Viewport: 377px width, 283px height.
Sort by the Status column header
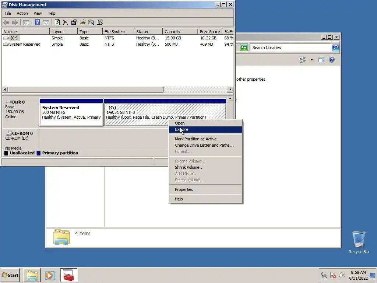pyautogui.click(x=148, y=32)
